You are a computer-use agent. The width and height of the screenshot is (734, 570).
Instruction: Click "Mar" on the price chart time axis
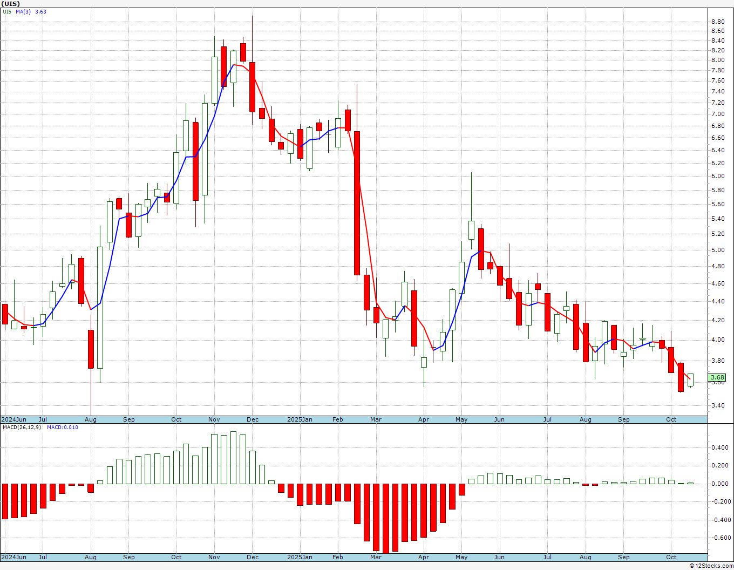pos(376,419)
